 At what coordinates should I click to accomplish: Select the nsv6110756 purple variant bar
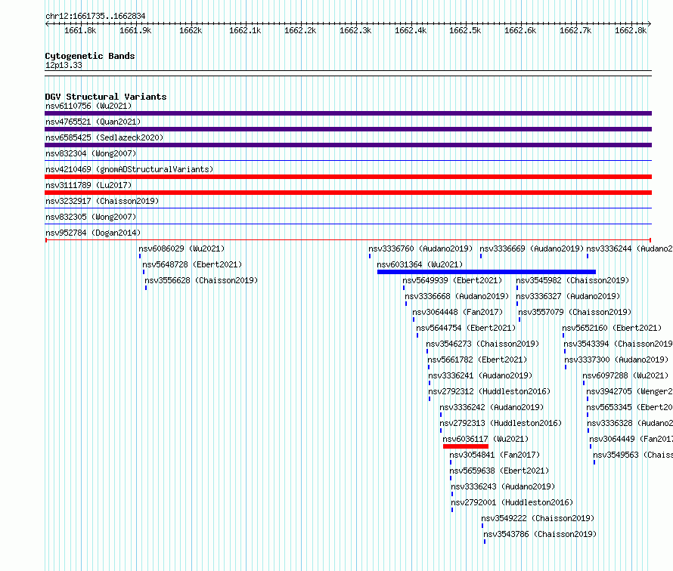[x=348, y=113]
